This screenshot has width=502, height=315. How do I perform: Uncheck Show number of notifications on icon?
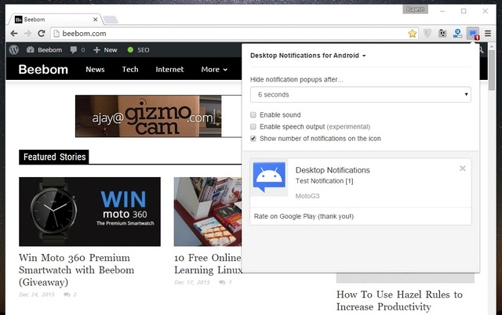(253, 139)
